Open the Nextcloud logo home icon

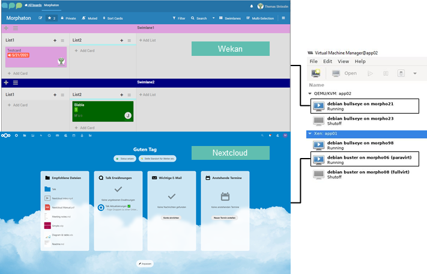(6, 136)
